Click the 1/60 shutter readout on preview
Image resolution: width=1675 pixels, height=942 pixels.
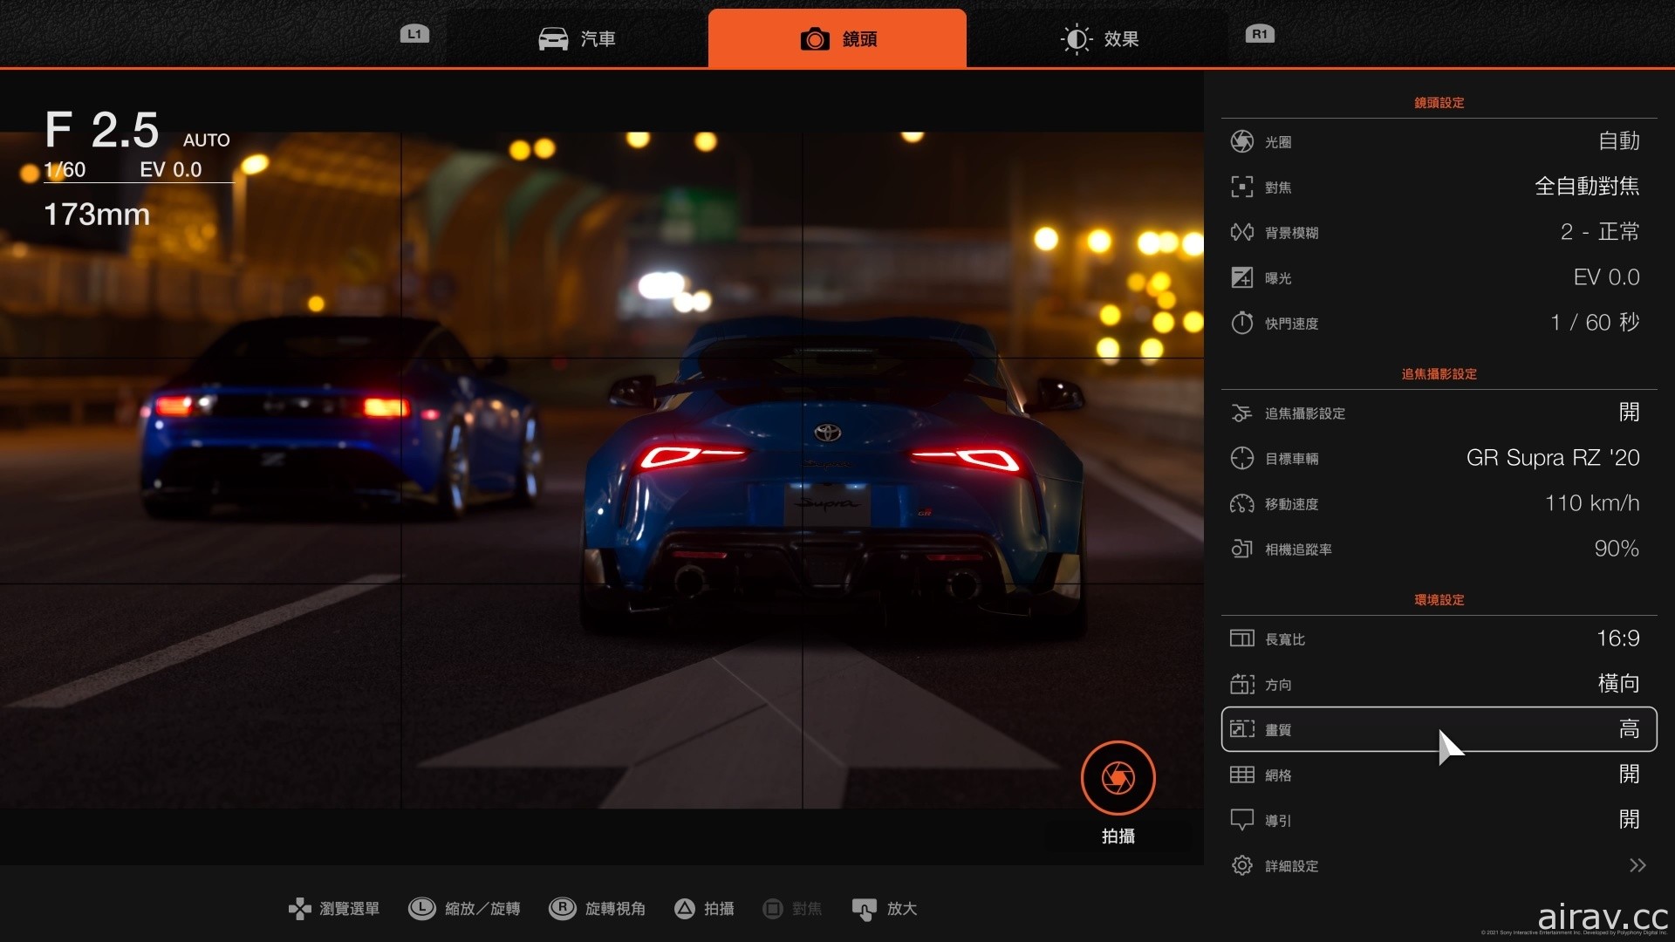65,170
